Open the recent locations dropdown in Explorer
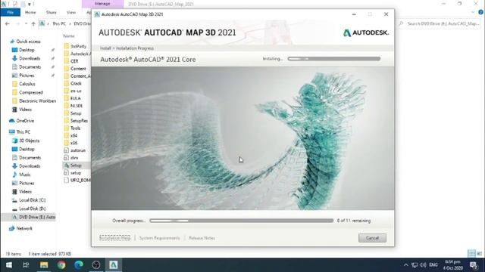The height and width of the screenshot is (272, 485). point(27,23)
